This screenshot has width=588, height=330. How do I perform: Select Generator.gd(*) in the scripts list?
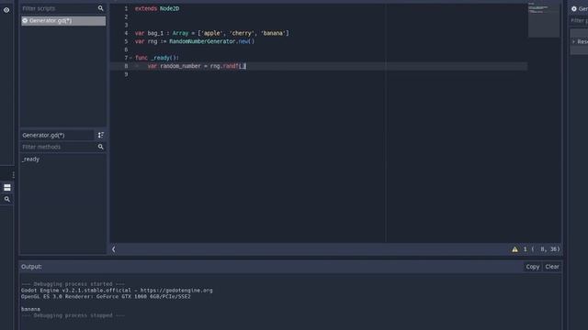pos(63,20)
